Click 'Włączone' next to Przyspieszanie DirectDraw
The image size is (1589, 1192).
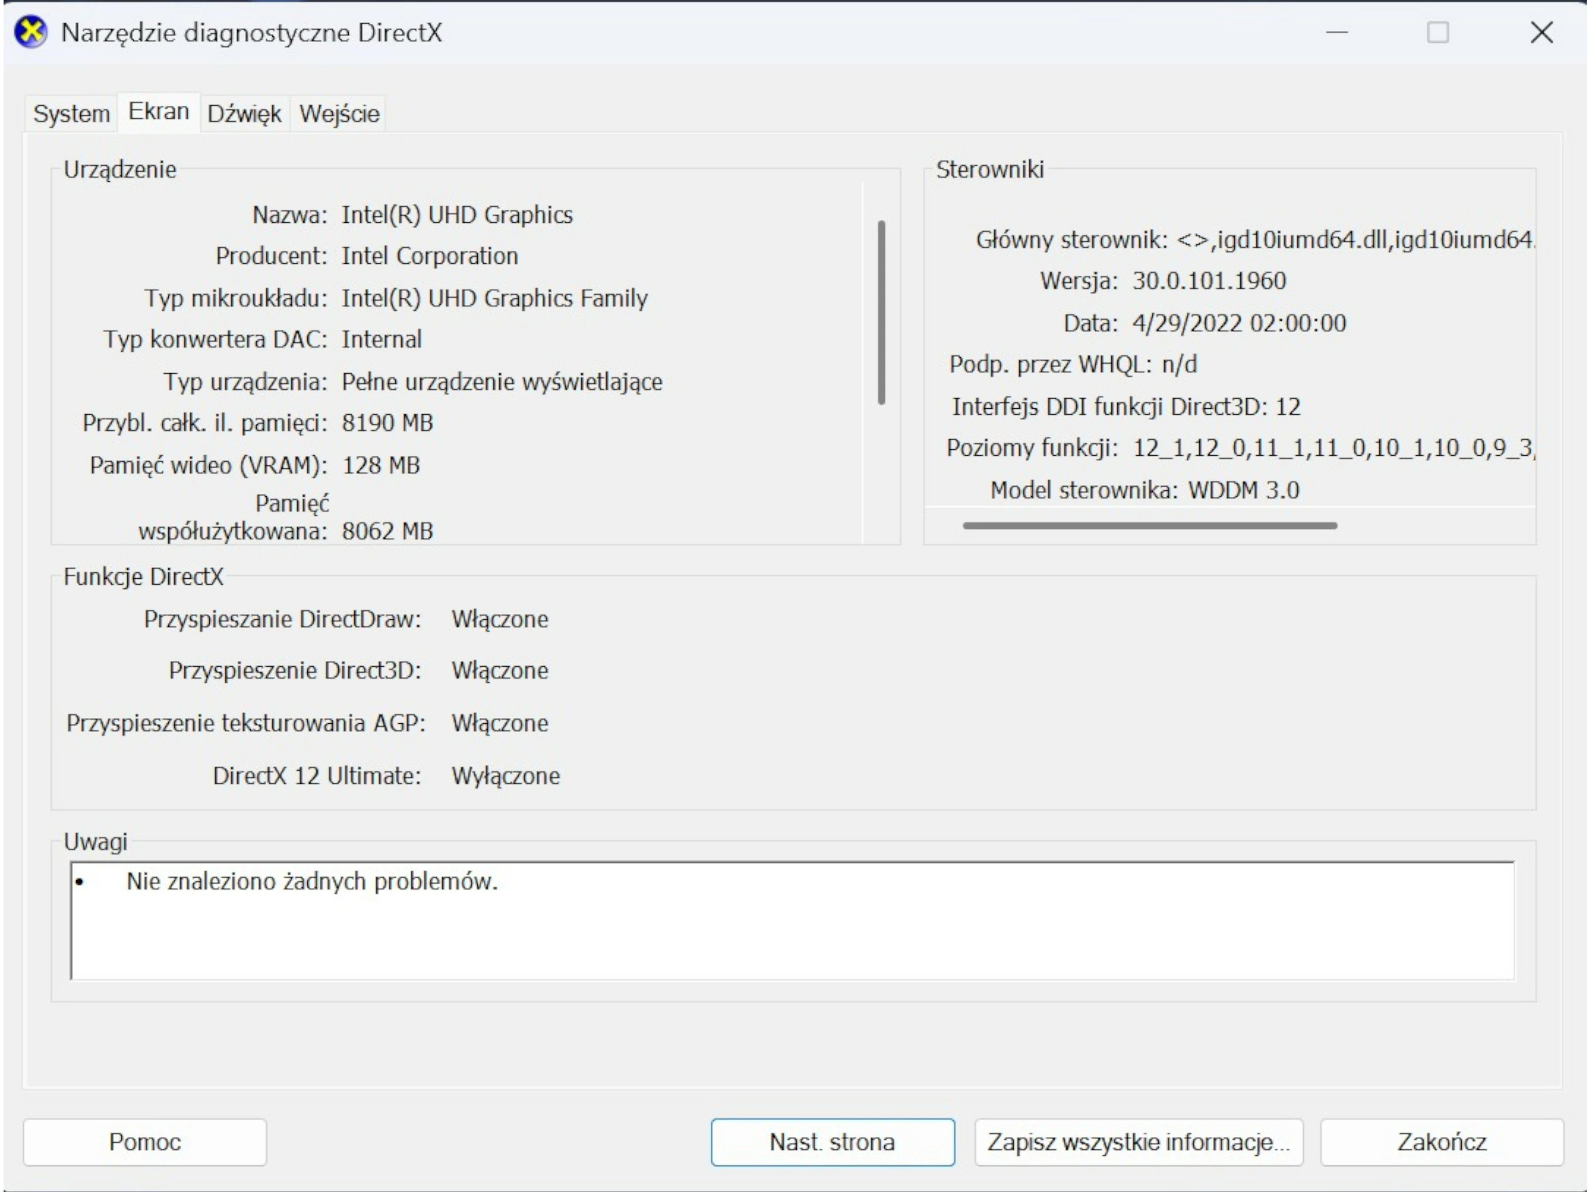(x=499, y=619)
